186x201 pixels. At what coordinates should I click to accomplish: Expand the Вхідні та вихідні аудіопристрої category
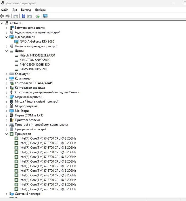7,46
